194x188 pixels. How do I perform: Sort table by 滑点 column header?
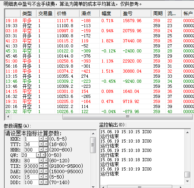(89, 13)
